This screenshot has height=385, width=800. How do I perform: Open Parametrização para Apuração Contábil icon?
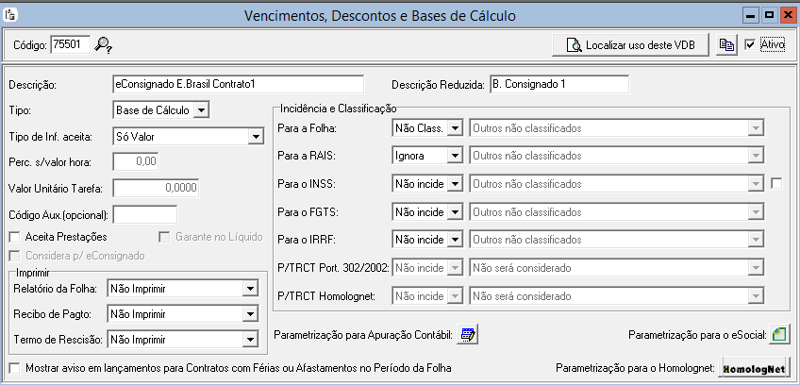pos(467,335)
